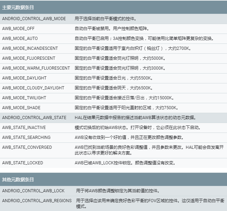The width and height of the screenshot is (227, 211).
Task: Click the 用于选择当前白平衡模式的控件 description
Action: coord(106,19)
